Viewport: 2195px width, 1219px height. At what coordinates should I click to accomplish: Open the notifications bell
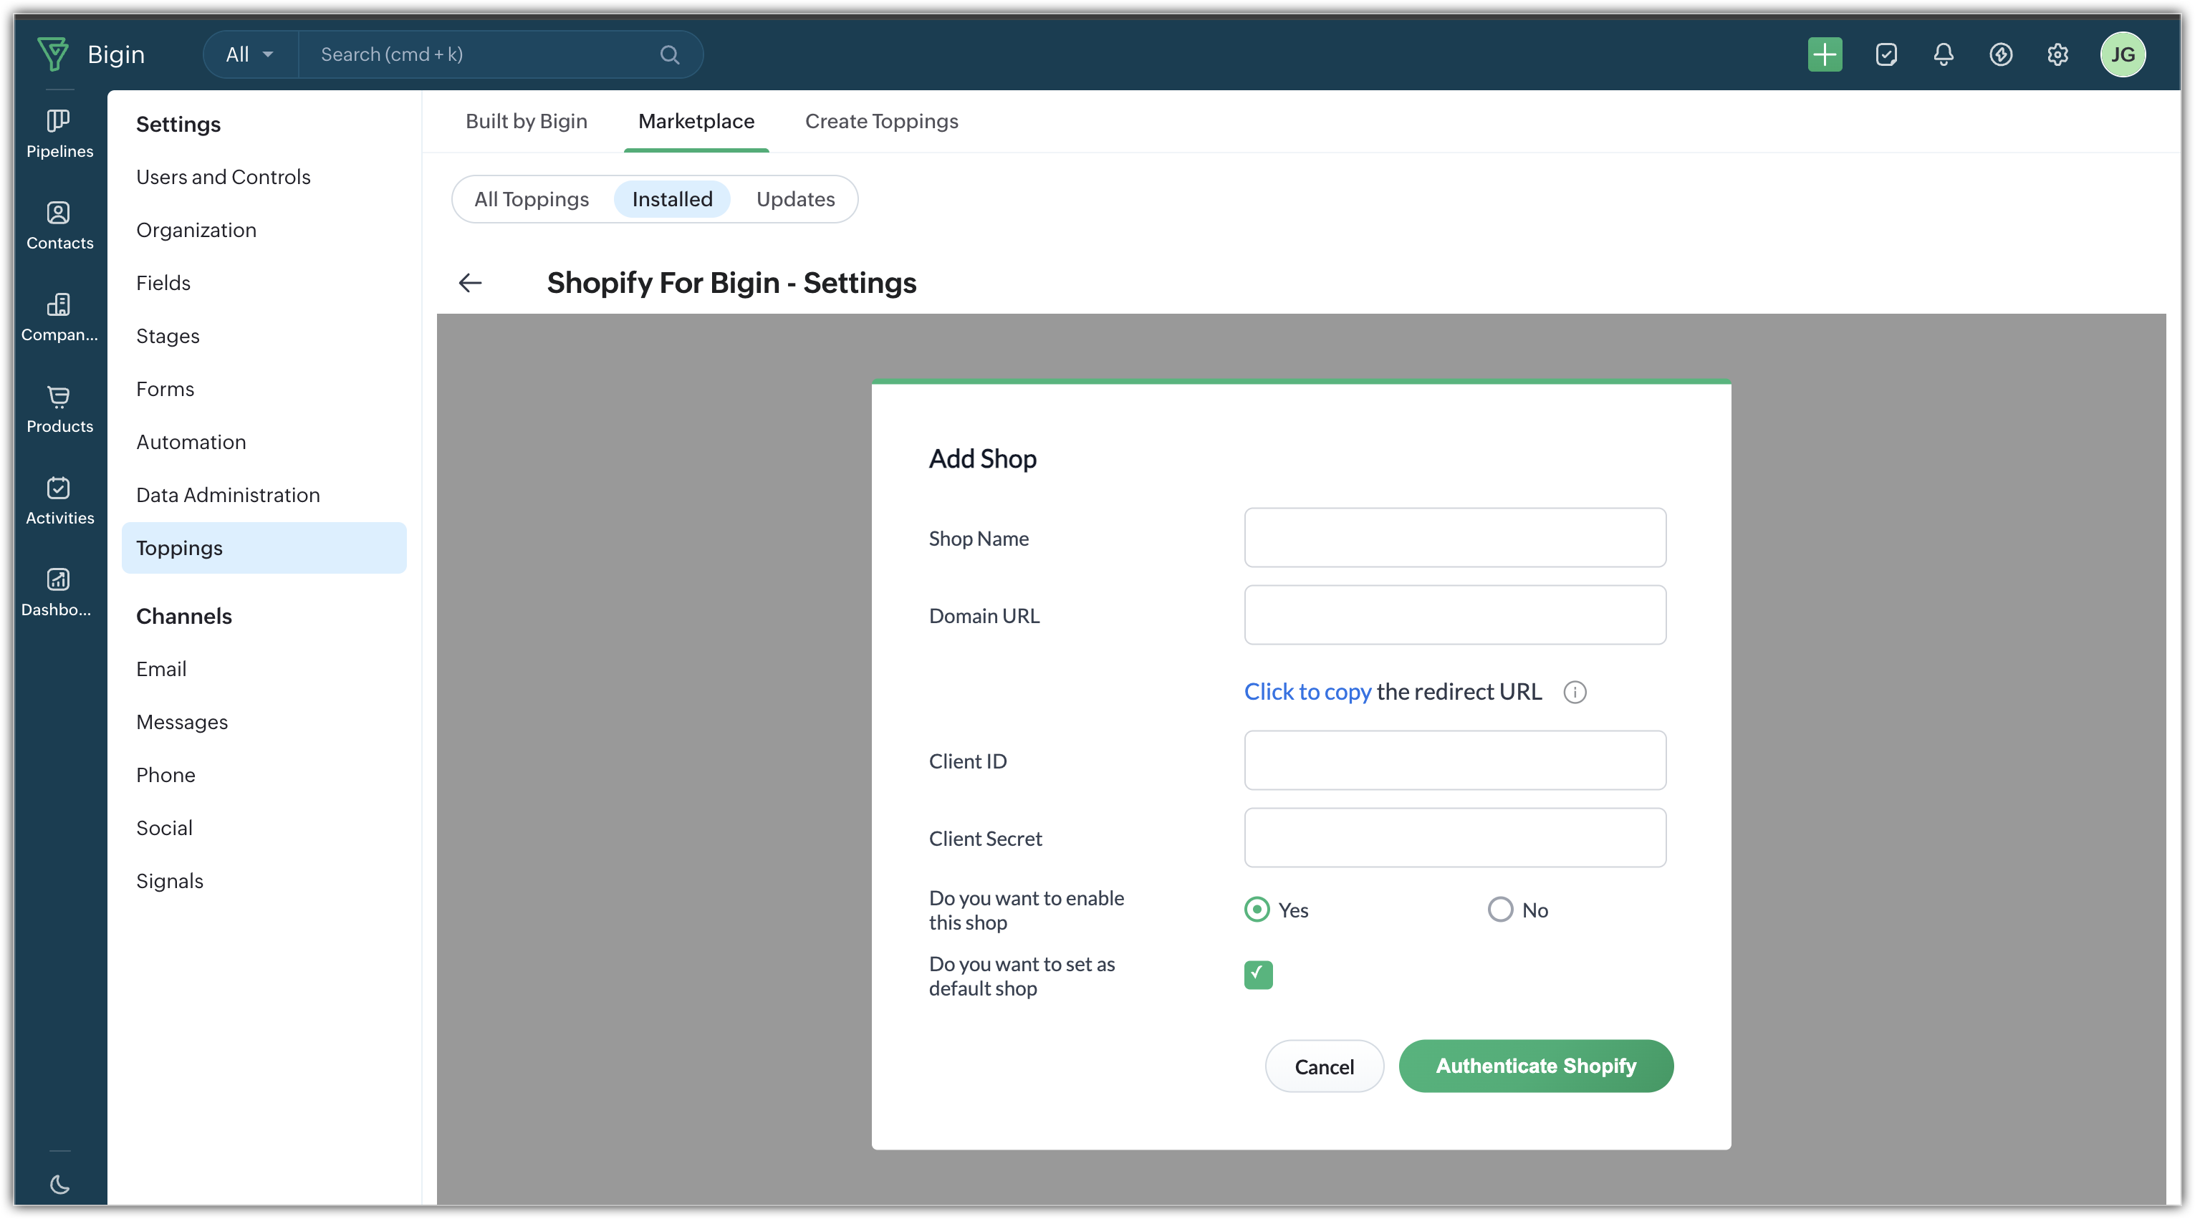coord(1943,54)
